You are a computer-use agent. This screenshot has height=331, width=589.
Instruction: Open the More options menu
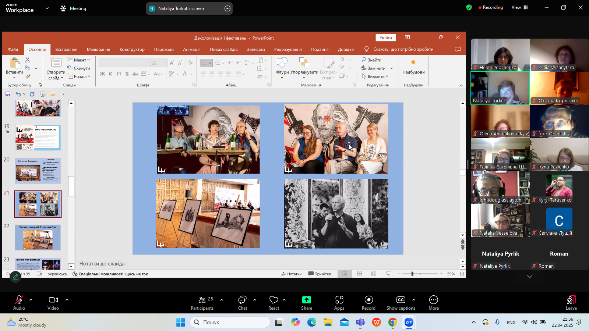pyautogui.click(x=433, y=300)
